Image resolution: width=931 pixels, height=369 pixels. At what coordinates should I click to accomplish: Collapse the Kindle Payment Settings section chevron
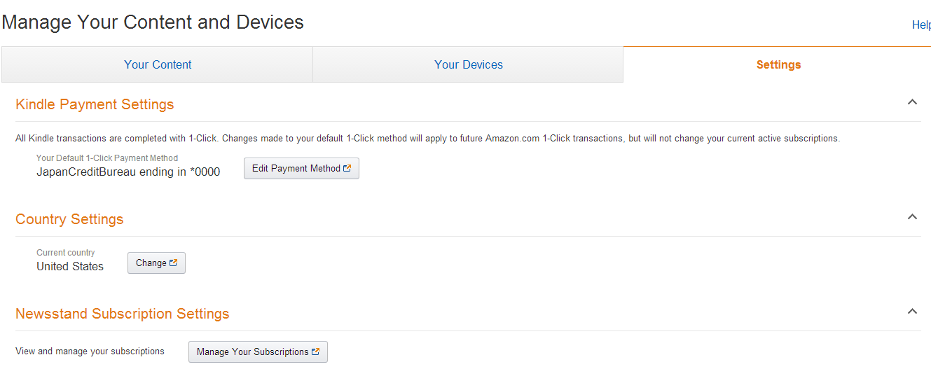[x=912, y=102]
